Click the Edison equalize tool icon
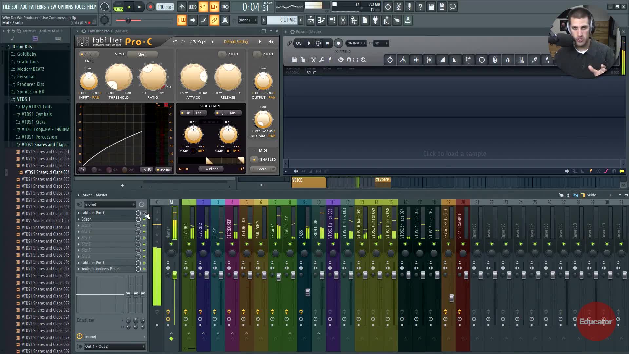The height and width of the screenshot is (354, 629). coord(521,60)
